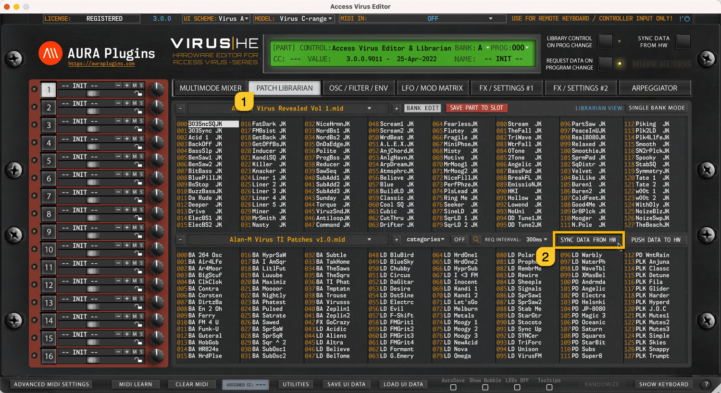Mute part 1 with M button
The image size is (721, 393).
pyautogui.click(x=135, y=85)
